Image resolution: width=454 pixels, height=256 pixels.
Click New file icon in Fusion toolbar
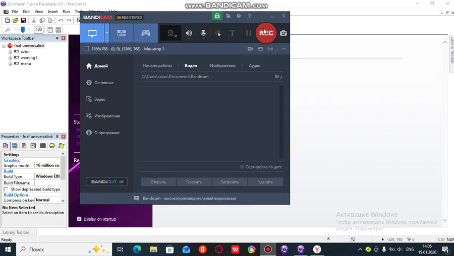7,20
